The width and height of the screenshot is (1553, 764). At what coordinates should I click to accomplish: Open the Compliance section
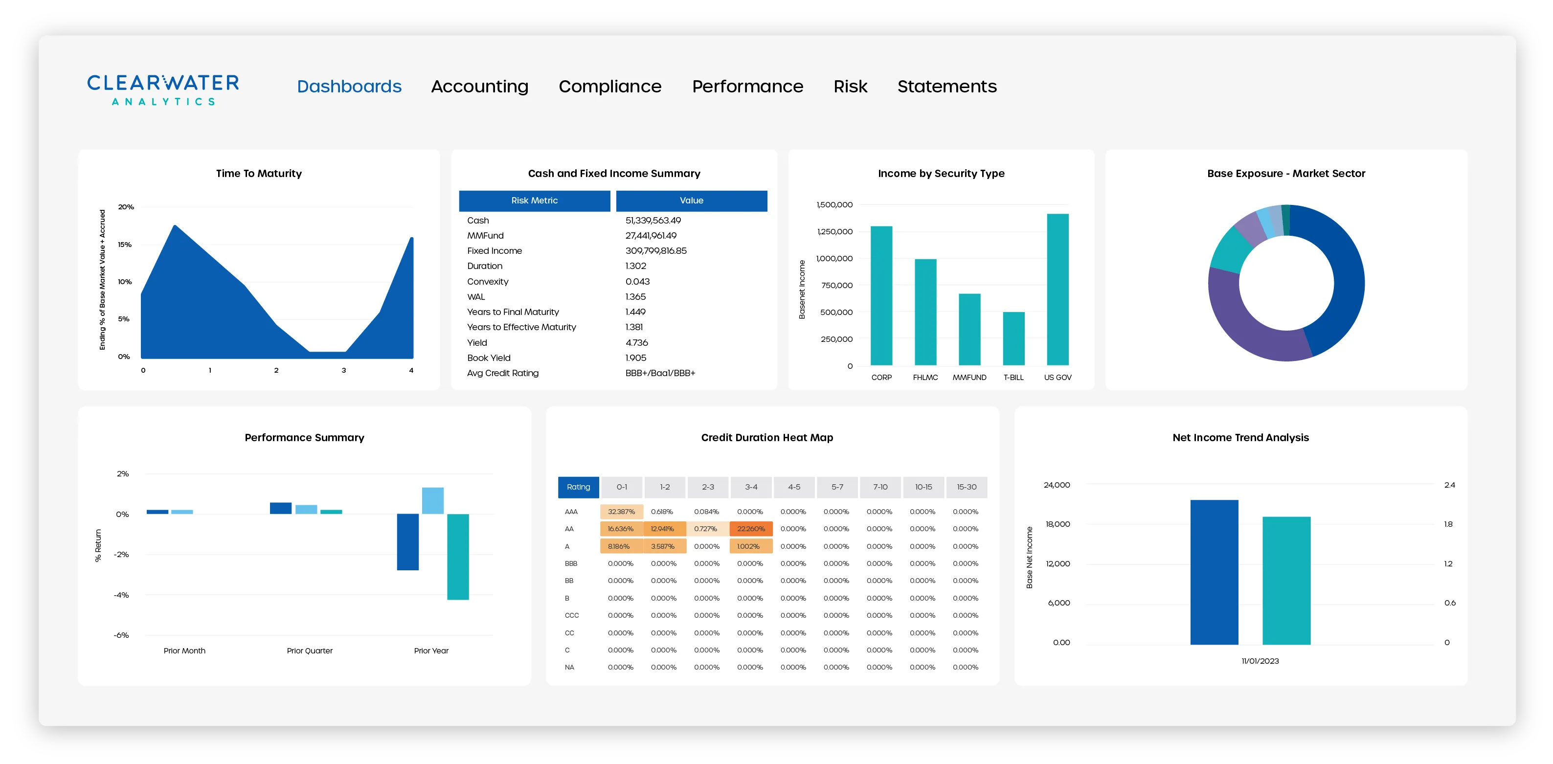pyautogui.click(x=610, y=86)
